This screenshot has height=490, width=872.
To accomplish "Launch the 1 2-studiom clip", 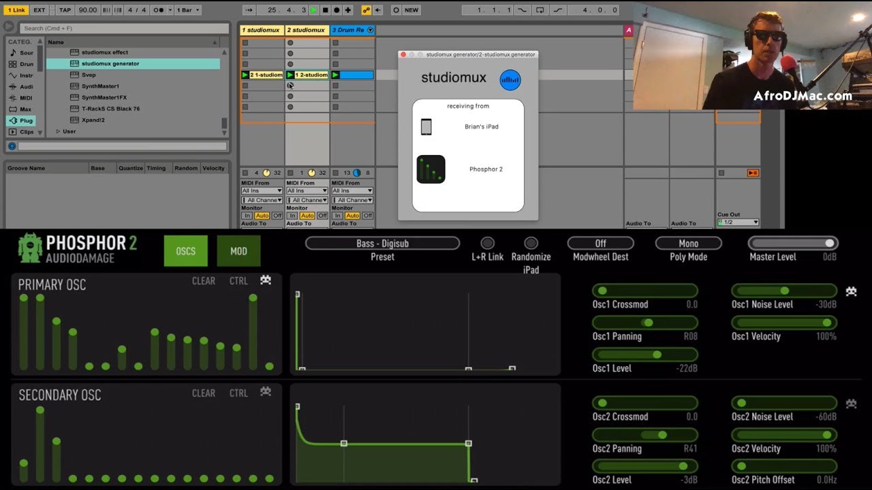I will point(290,75).
